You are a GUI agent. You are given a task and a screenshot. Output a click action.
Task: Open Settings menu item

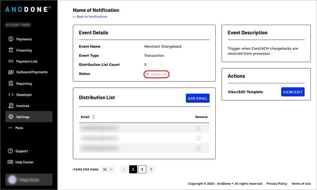(29, 117)
